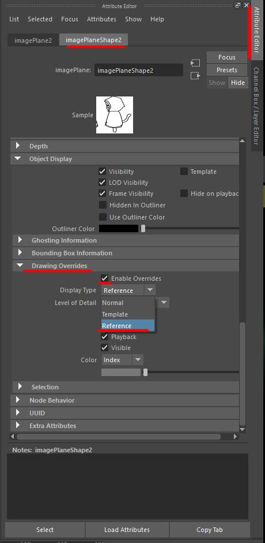The width and height of the screenshot is (265, 543).
Task: Click the go to input connection icon
Action: pyautogui.click(x=195, y=63)
